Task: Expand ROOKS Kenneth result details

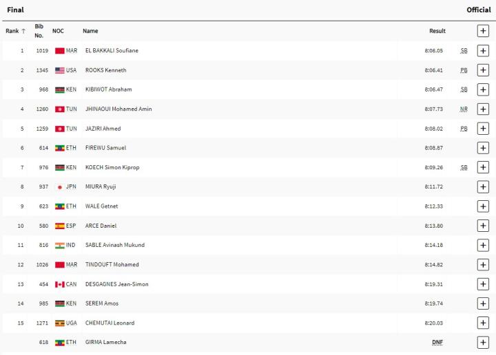Action: (483, 70)
